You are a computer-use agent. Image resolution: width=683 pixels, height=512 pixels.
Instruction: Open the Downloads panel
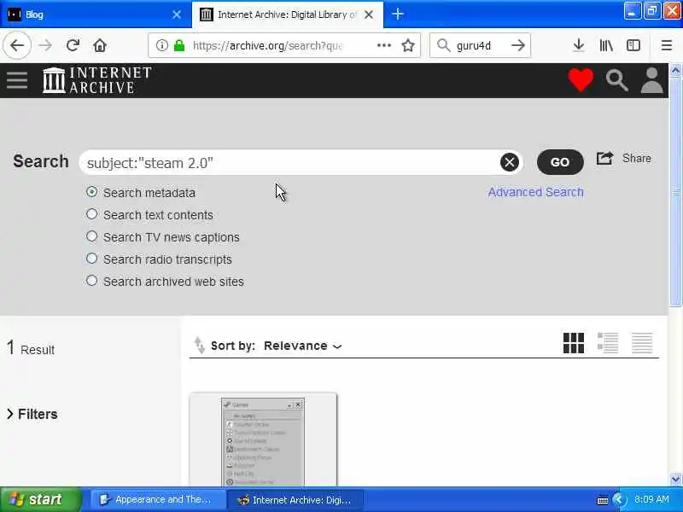(x=579, y=45)
